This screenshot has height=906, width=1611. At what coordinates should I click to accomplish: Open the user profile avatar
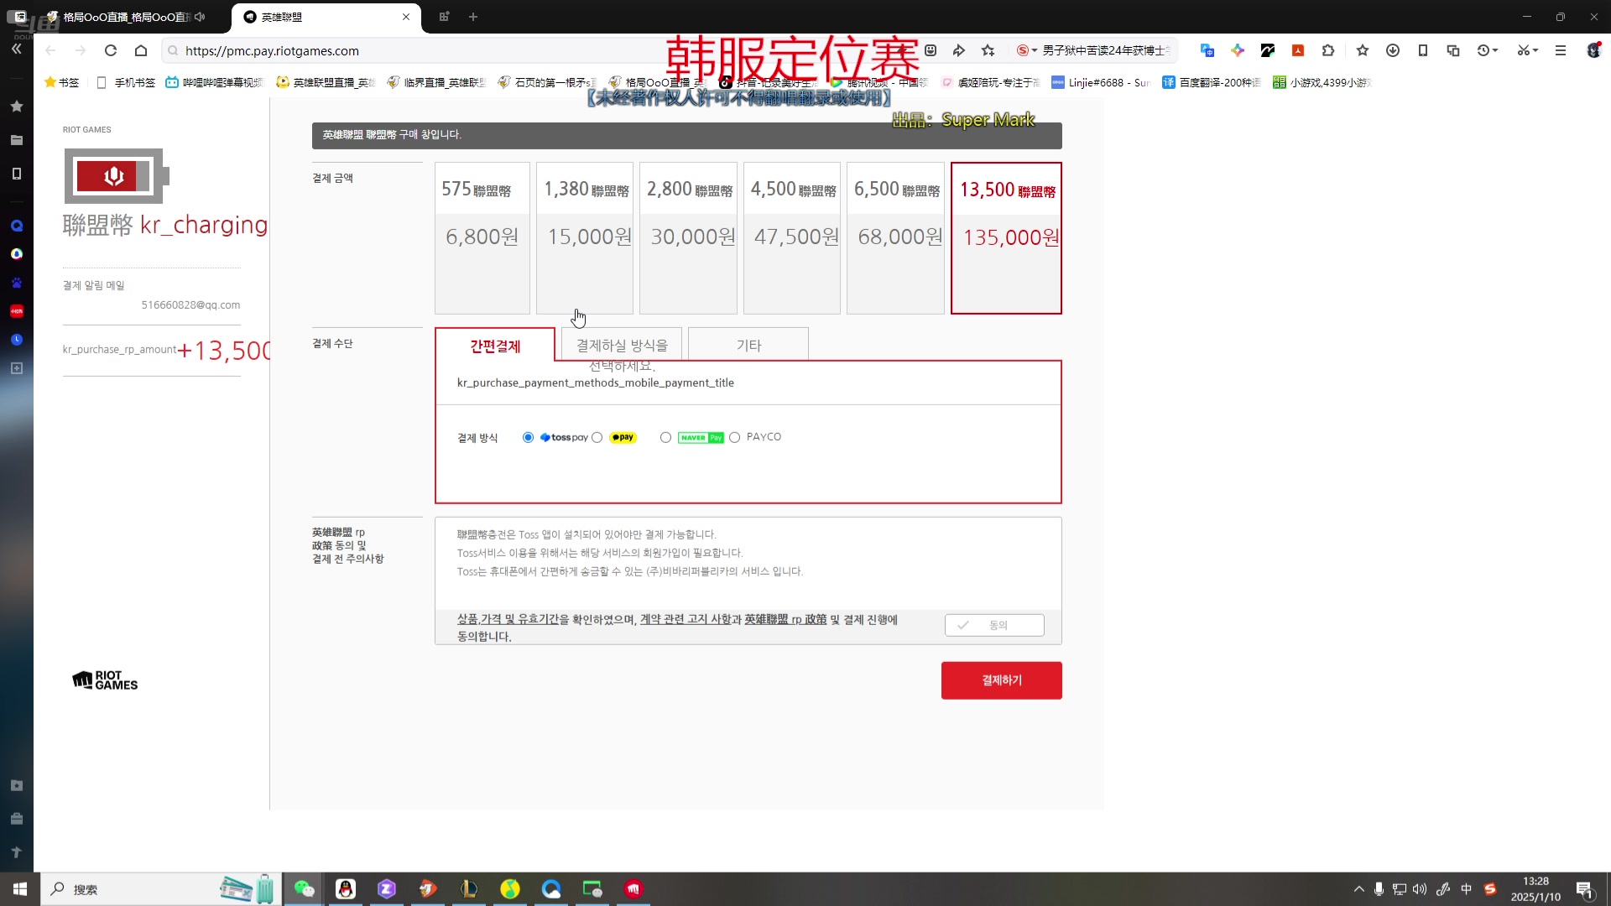[1594, 50]
